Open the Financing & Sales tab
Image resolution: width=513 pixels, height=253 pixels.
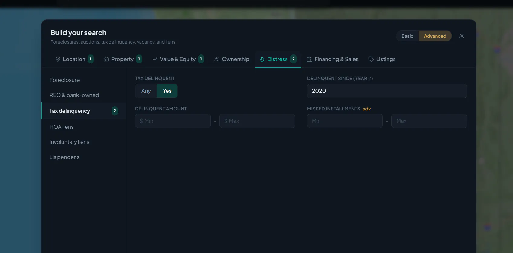tap(333, 59)
